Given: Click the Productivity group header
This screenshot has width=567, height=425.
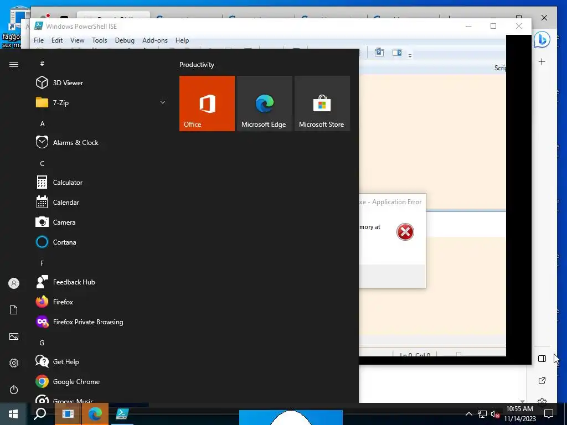Looking at the screenshot, I should pos(197,65).
